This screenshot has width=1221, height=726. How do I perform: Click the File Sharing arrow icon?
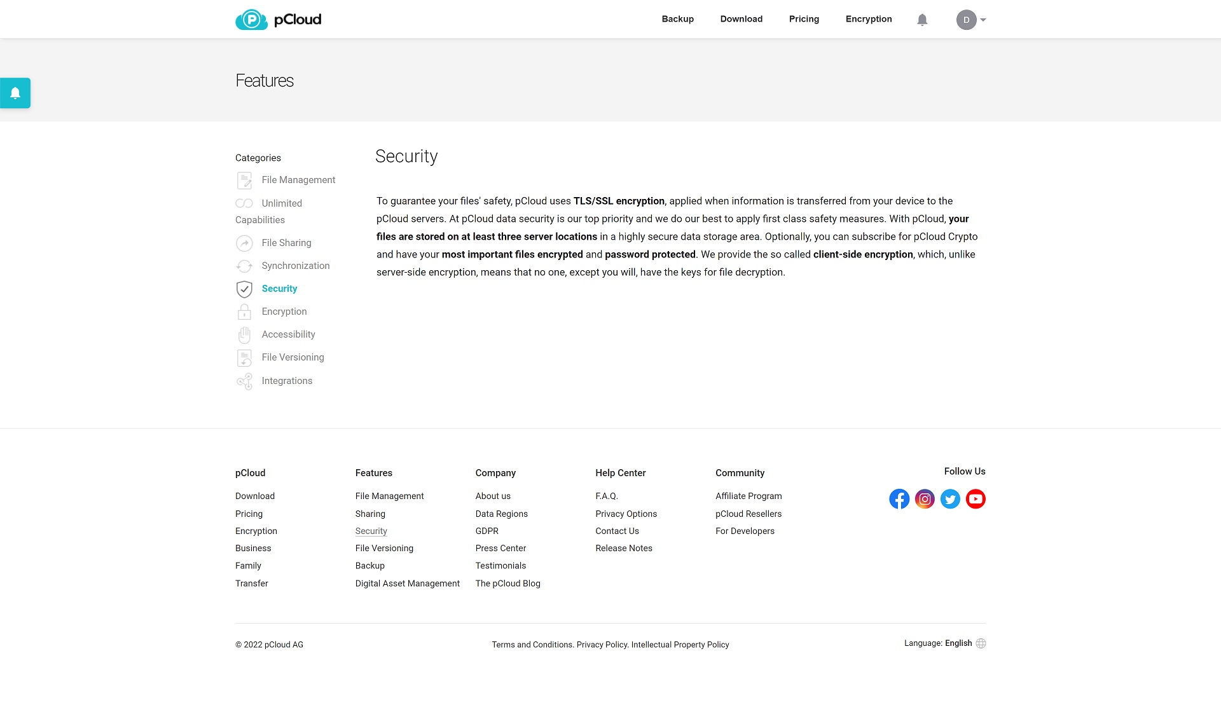tap(244, 243)
